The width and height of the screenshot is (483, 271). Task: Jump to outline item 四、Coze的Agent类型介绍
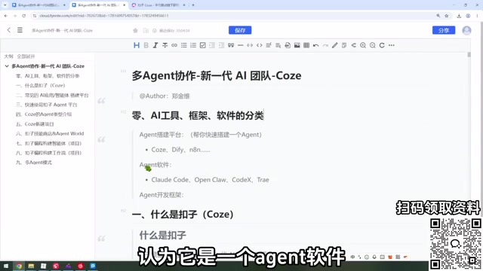pos(44,114)
